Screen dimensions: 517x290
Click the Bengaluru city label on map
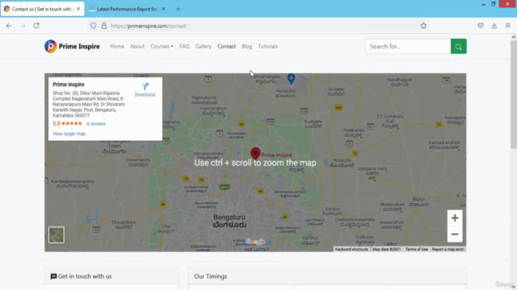(x=229, y=221)
